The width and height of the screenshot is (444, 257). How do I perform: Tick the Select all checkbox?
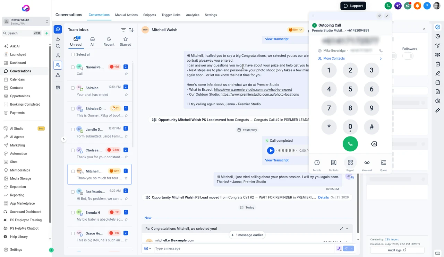(73, 54)
